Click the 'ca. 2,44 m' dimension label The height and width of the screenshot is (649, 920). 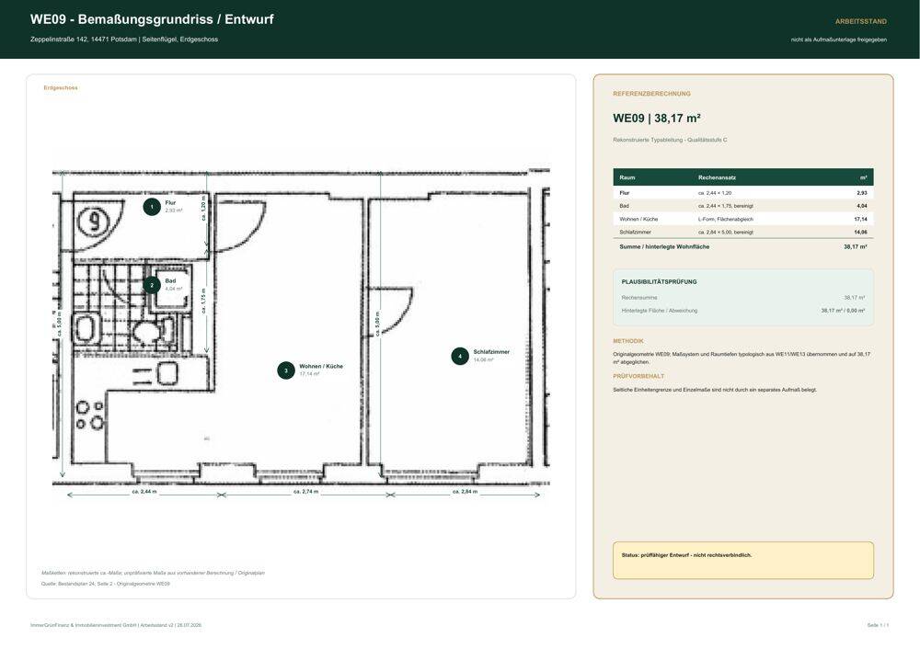click(144, 492)
